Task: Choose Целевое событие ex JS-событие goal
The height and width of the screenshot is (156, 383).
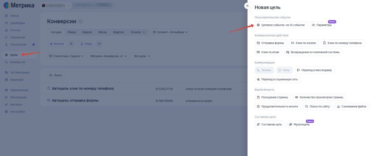Action: (x=281, y=25)
